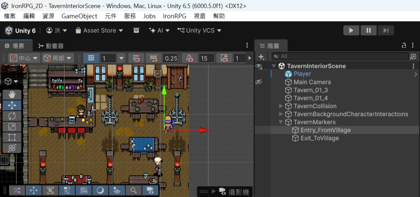
Task: Open the Unity 6 logo menu
Action: point(20,30)
